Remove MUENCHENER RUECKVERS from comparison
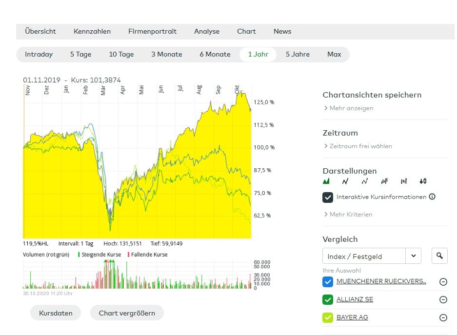The height and width of the screenshot is (335, 457). (x=443, y=282)
